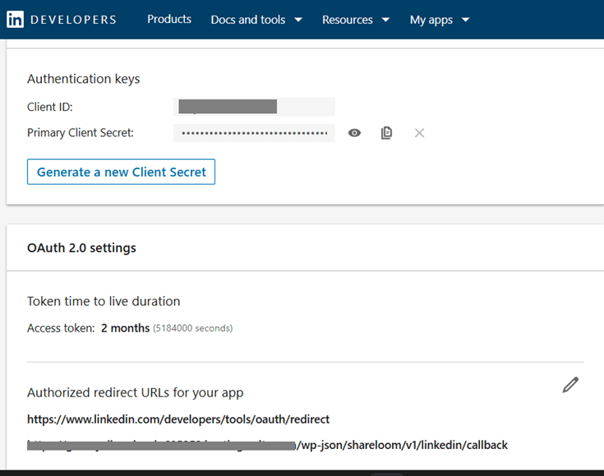Click Generate a new Client Secret button
This screenshot has height=476, width=604.
(121, 172)
